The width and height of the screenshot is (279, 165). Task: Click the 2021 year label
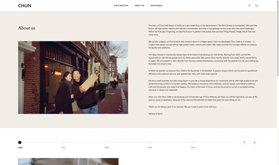pos(63,148)
